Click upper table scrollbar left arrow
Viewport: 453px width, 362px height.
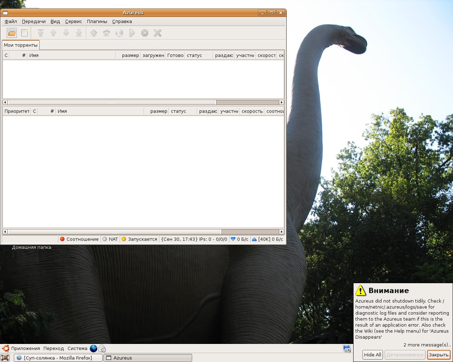5,103
